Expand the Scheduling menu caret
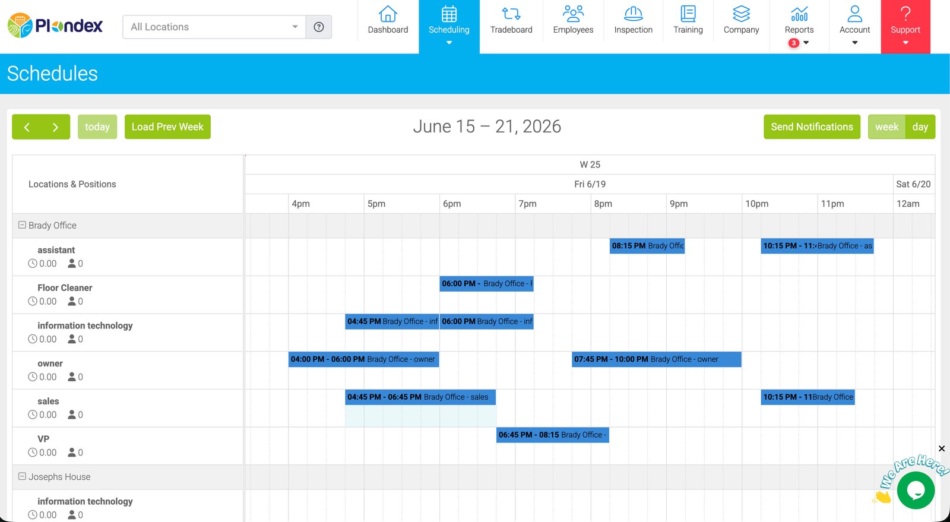Viewport: 950px width, 522px height. click(x=449, y=43)
